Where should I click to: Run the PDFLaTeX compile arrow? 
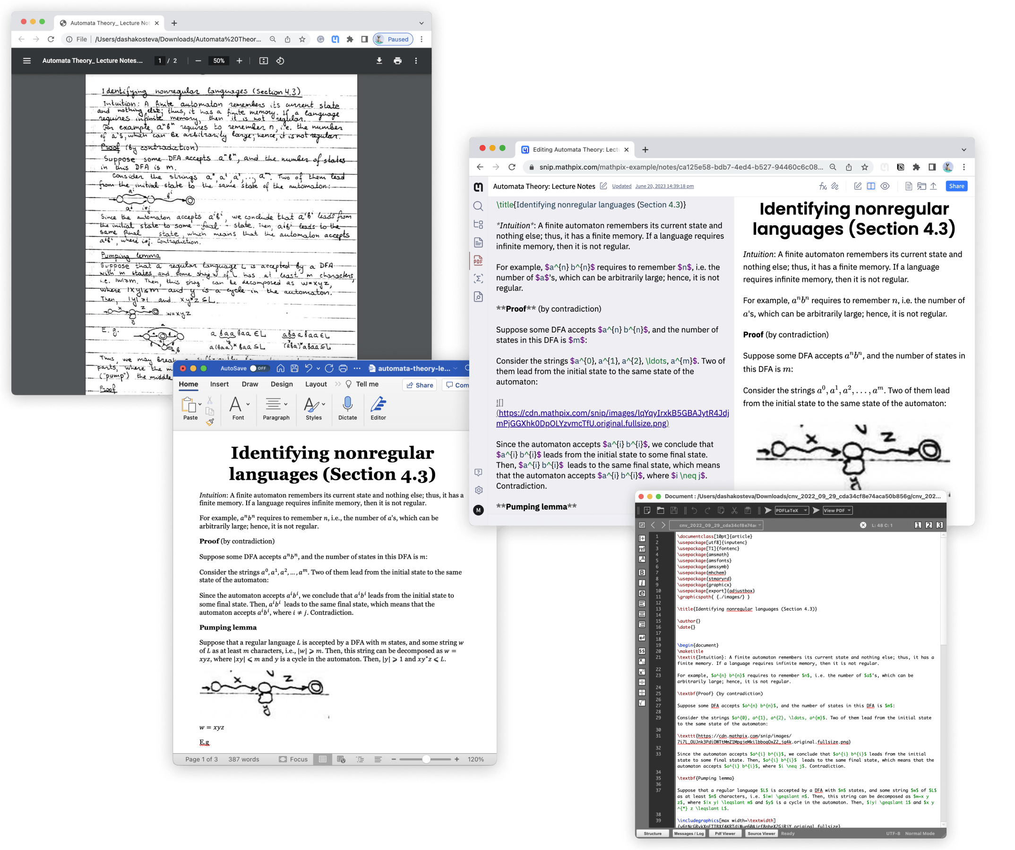tap(768, 510)
